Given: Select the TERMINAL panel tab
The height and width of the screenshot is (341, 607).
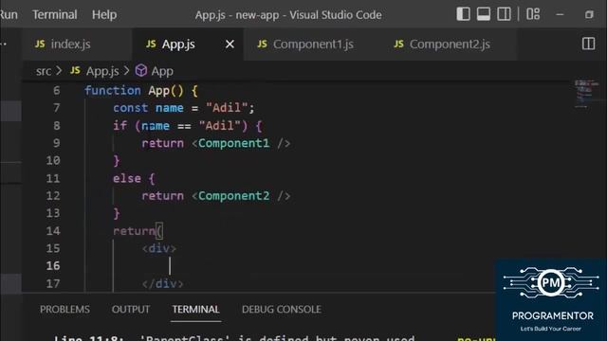Looking at the screenshot, I should pyautogui.click(x=196, y=310).
